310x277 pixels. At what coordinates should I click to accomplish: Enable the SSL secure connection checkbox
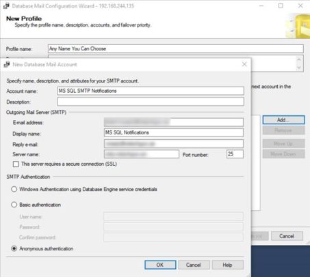point(16,164)
